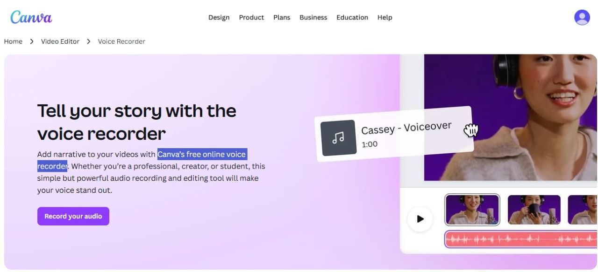The height and width of the screenshot is (272, 598).
Task: Open the Education menu
Action: point(352,17)
